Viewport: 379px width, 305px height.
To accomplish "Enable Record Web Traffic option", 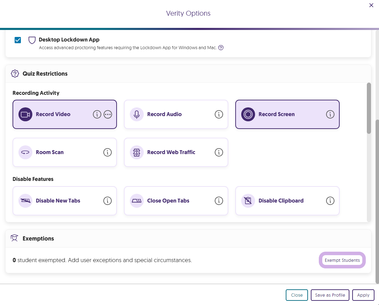I will (x=176, y=152).
